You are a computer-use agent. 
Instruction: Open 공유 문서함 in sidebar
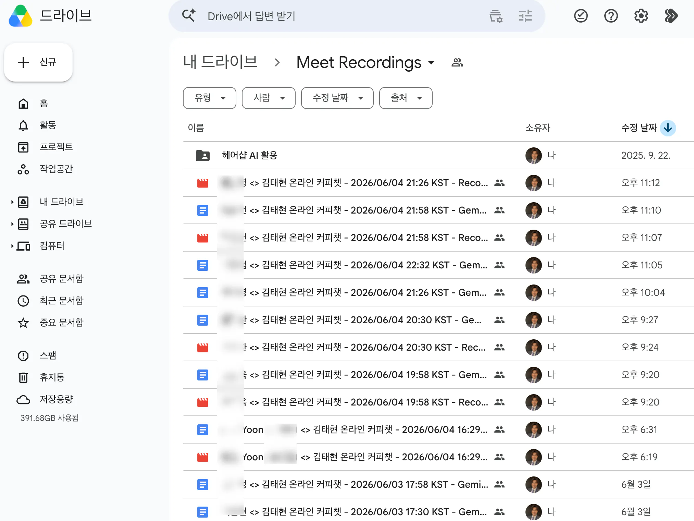click(61, 279)
